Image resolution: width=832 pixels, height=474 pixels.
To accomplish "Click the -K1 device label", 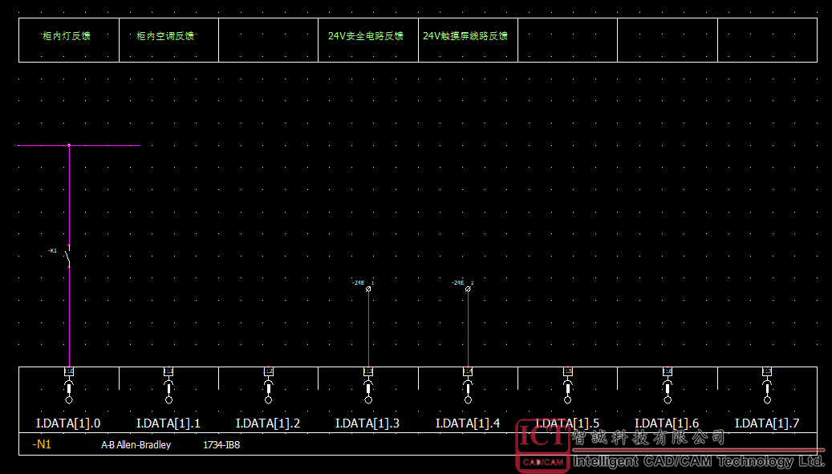I will coord(52,250).
